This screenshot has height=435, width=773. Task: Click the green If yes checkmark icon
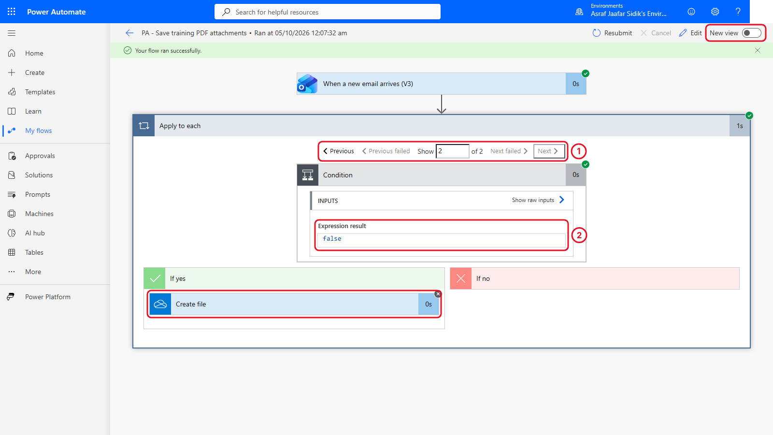click(x=155, y=278)
